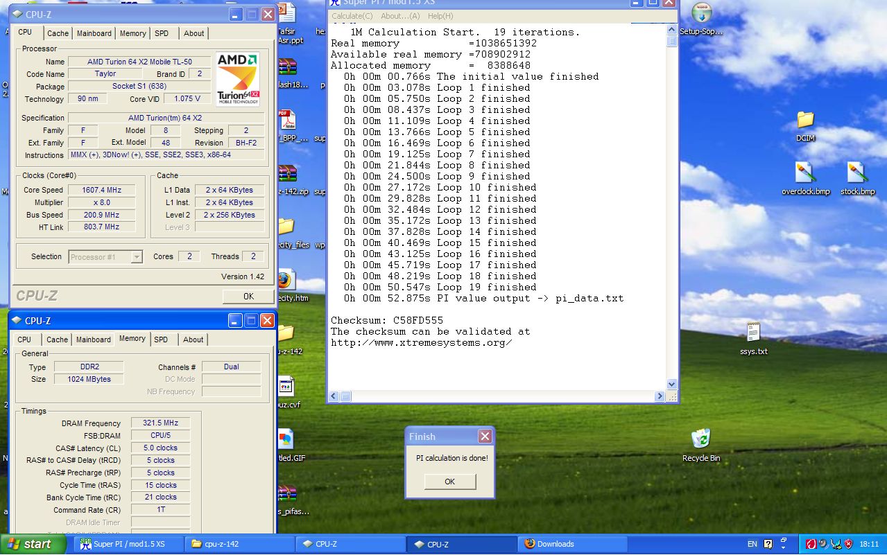The image size is (887, 555).
Task: Click the HT Link 803.7 MHz field
Action: pyautogui.click(x=101, y=227)
